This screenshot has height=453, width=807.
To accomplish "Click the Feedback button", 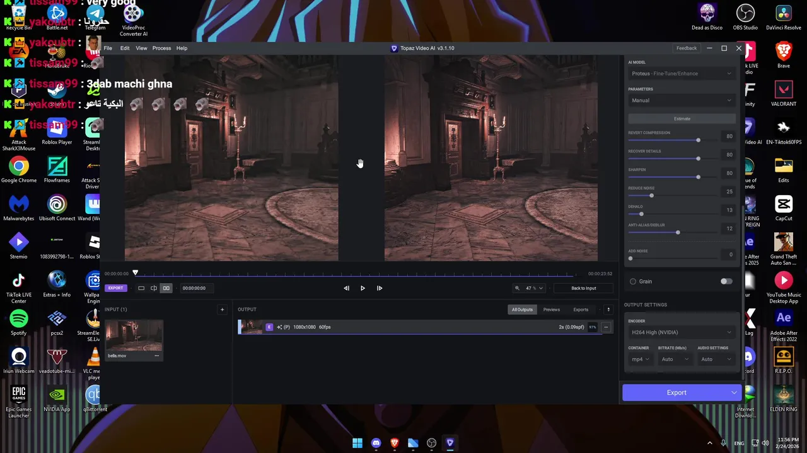I will pyautogui.click(x=687, y=48).
